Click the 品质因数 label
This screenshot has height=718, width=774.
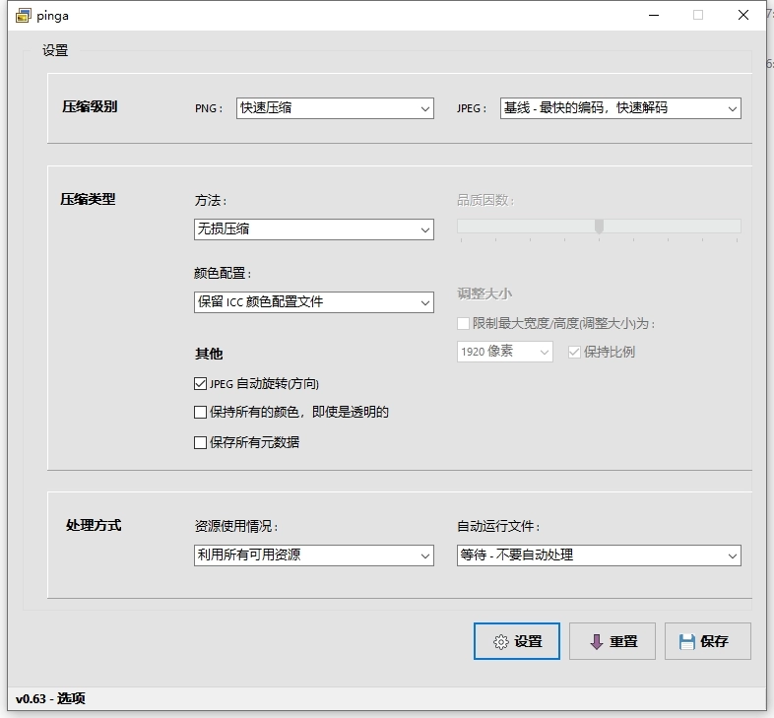(485, 200)
